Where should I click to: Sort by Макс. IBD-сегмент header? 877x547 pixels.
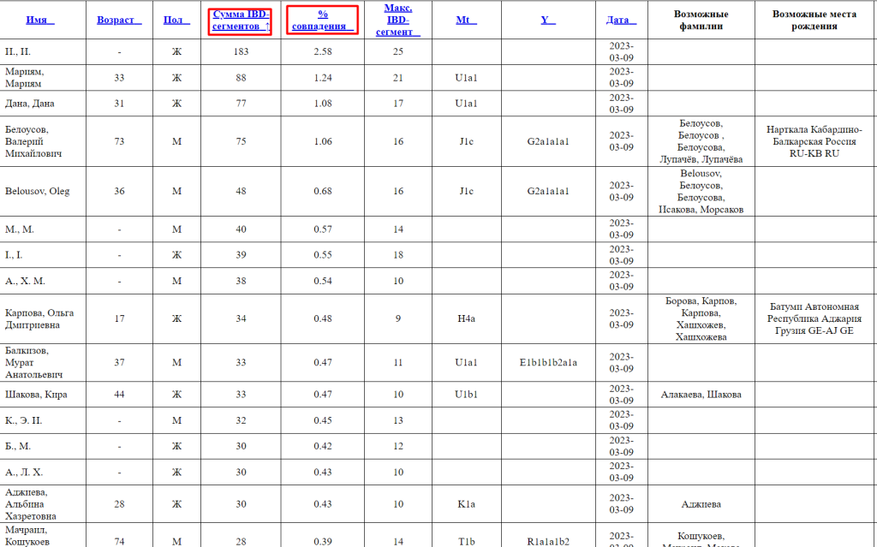click(x=397, y=20)
